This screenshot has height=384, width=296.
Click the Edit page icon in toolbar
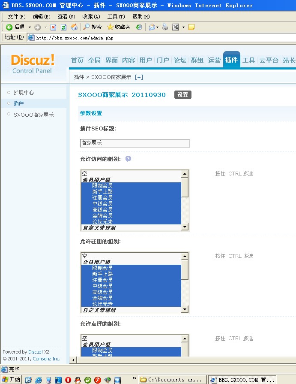(176, 27)
